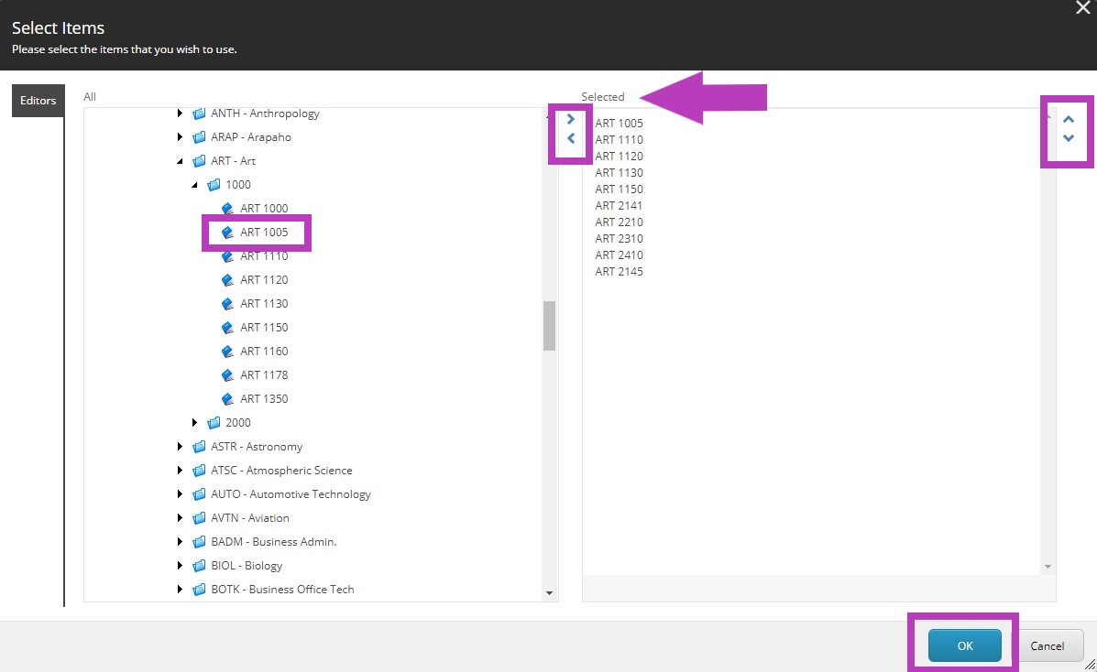Click the Selected list scroll-down arrow
Image resolution: width=1097 pixels, height=672 pixels.
(x=1048, y=567)
